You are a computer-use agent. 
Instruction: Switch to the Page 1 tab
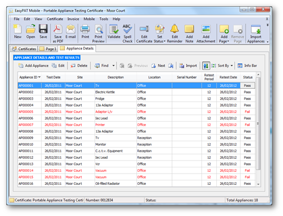[48, 49]
